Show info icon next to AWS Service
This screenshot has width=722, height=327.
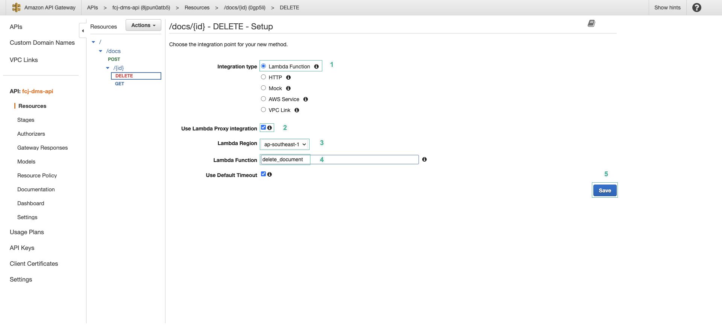click(x=306, y=99)
